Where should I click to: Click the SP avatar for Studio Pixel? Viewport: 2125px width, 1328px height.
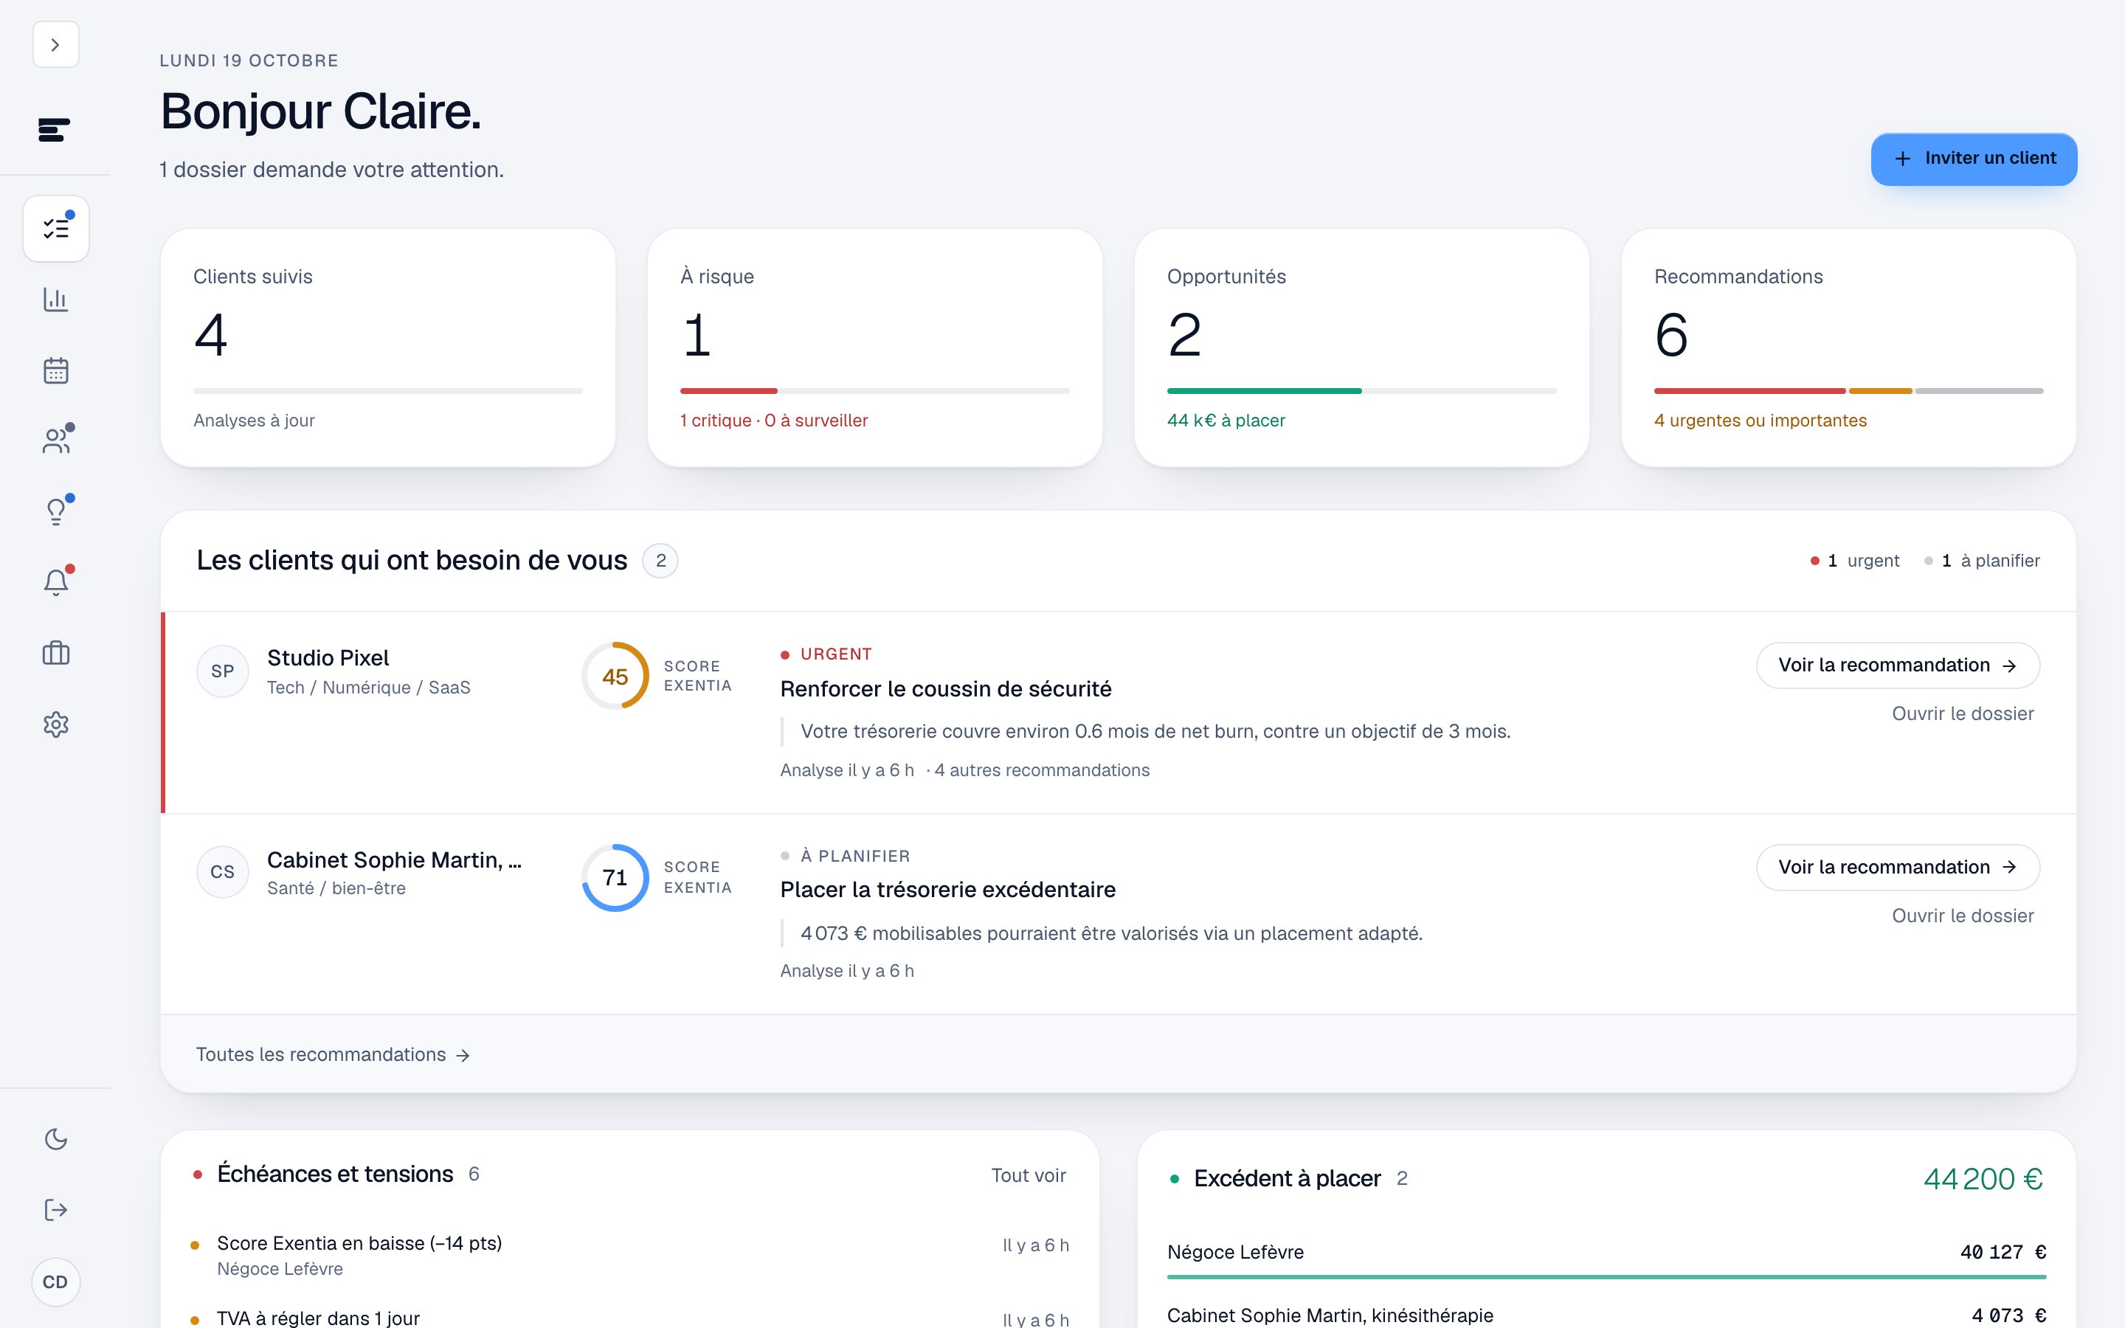point(222,672)
